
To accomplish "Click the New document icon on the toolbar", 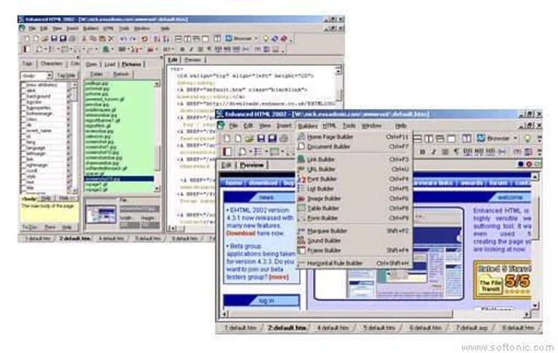I will (x=226, y=138).
